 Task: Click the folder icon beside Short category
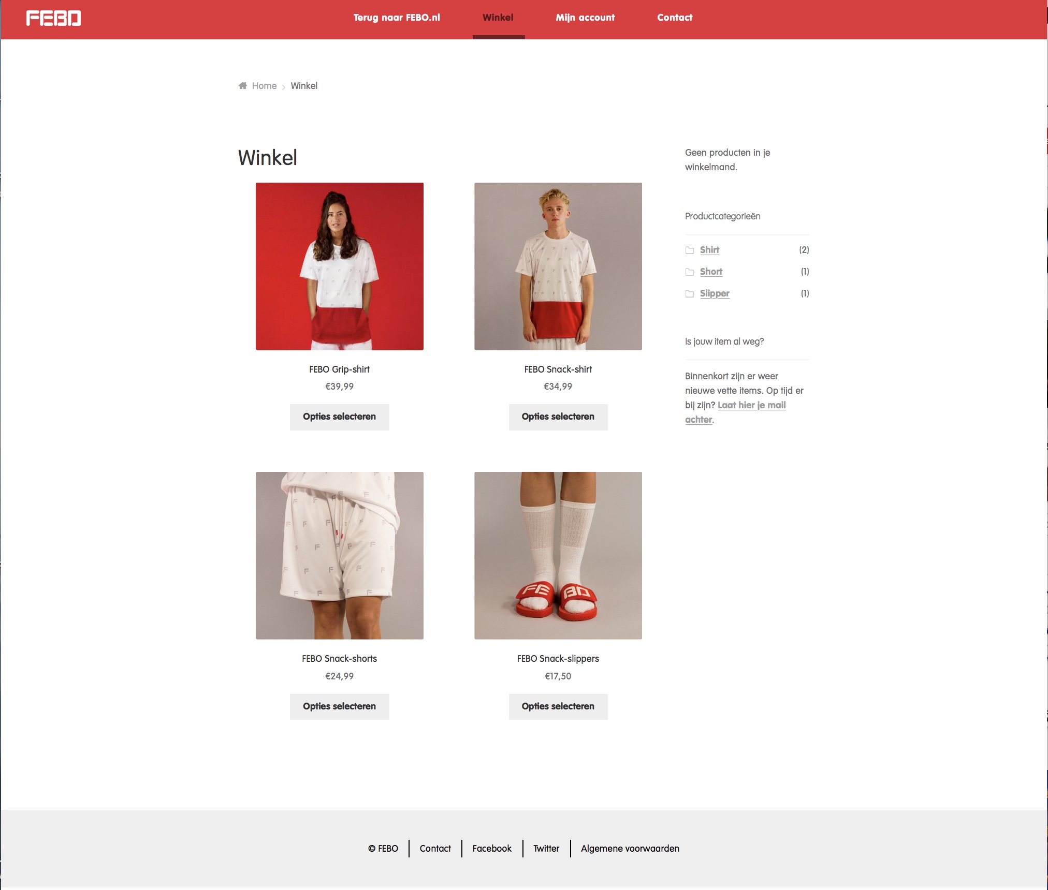tap(690, 272)
